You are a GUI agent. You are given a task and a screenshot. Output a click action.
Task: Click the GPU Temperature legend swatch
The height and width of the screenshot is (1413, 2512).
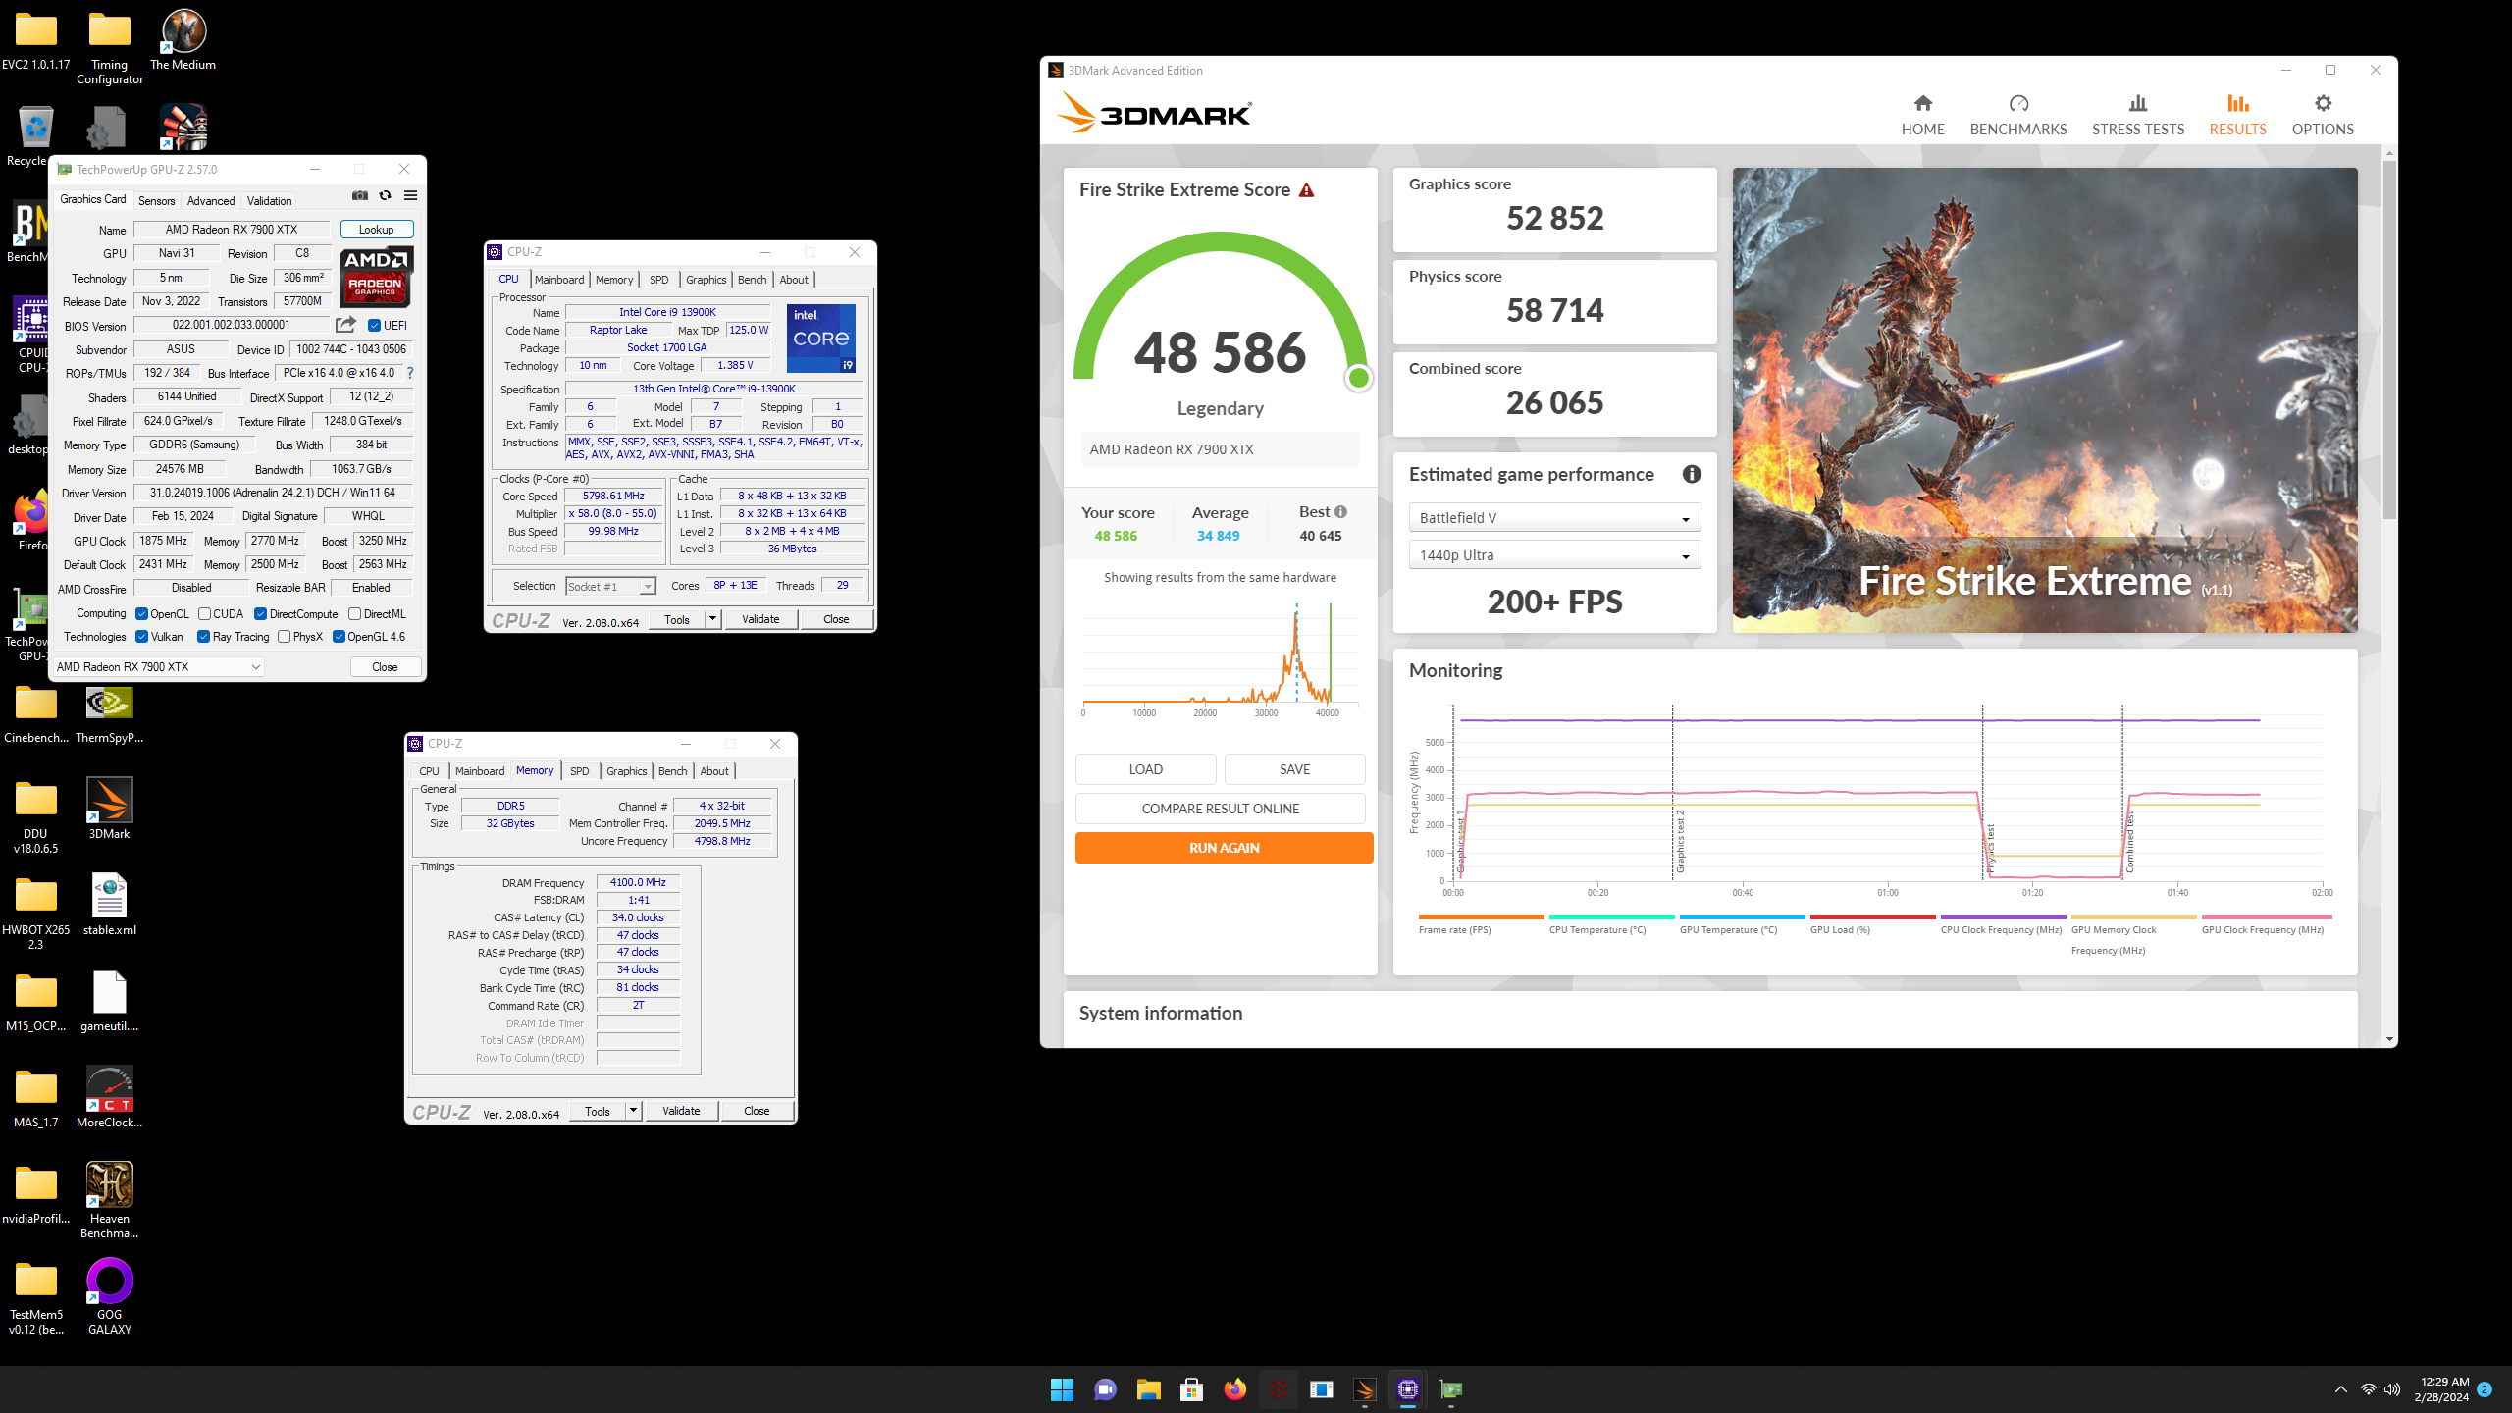tap(1742, 916)
